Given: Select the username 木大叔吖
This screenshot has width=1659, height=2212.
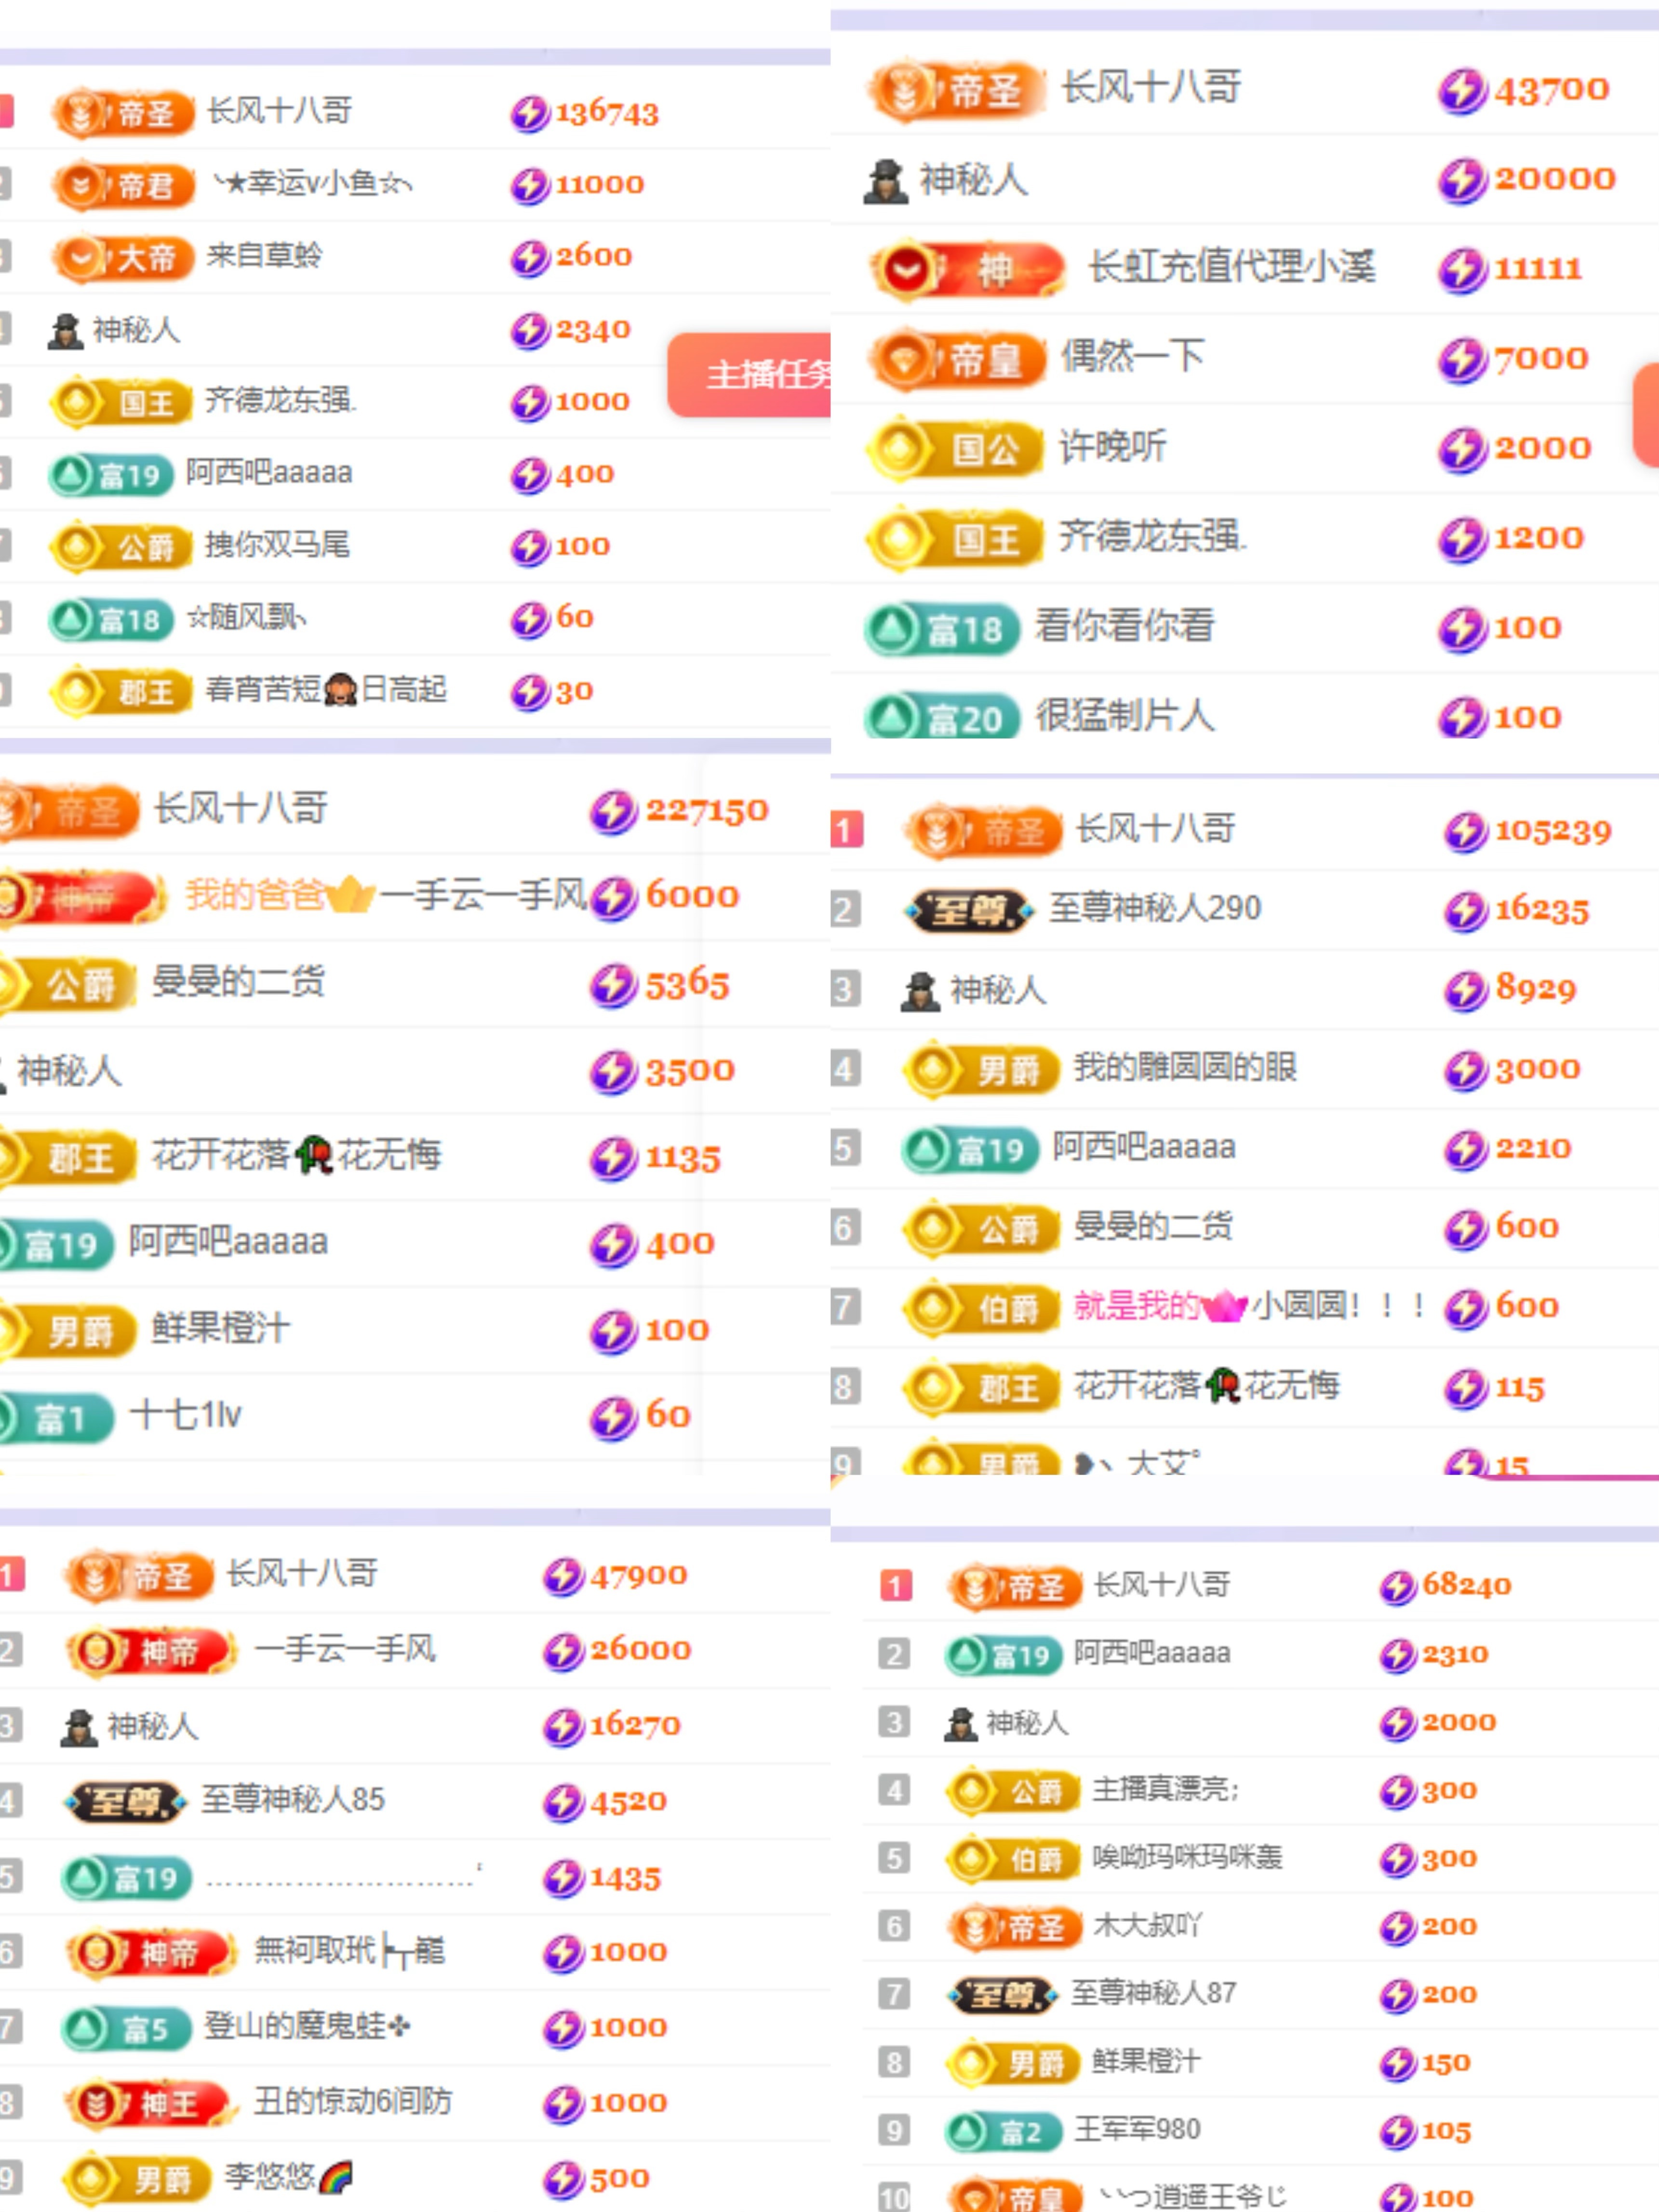Looking at the screenshot, I should pyautogui.click(x=1147, y=1926).
